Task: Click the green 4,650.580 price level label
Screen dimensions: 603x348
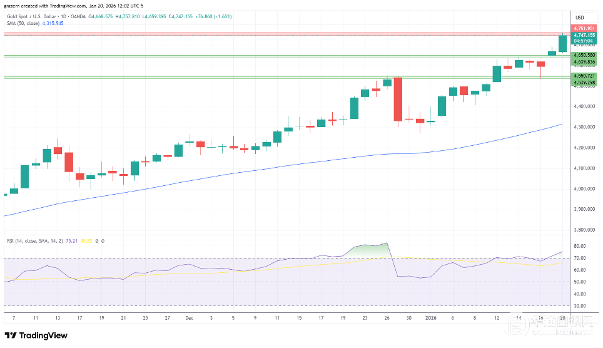Action: [584, 55]
